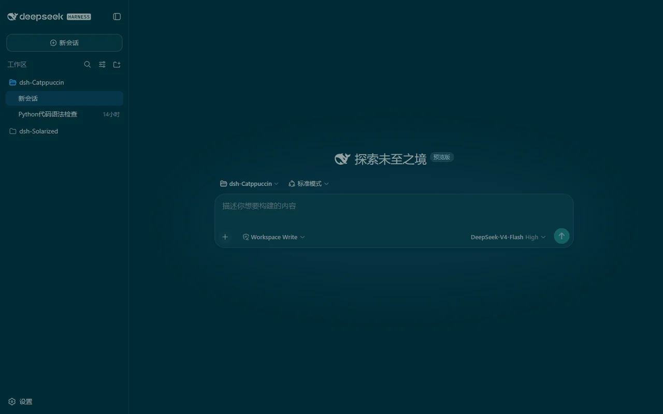This screenshot has width=663, height=414.
Task: Open workspace filter settings icon
Action: (x=102, y=65)
